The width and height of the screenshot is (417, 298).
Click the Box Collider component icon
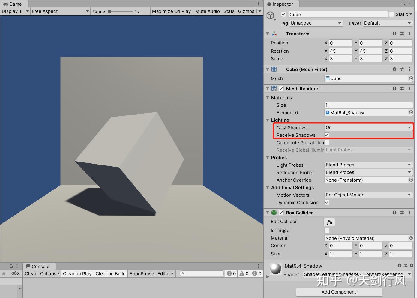[274, 213]
